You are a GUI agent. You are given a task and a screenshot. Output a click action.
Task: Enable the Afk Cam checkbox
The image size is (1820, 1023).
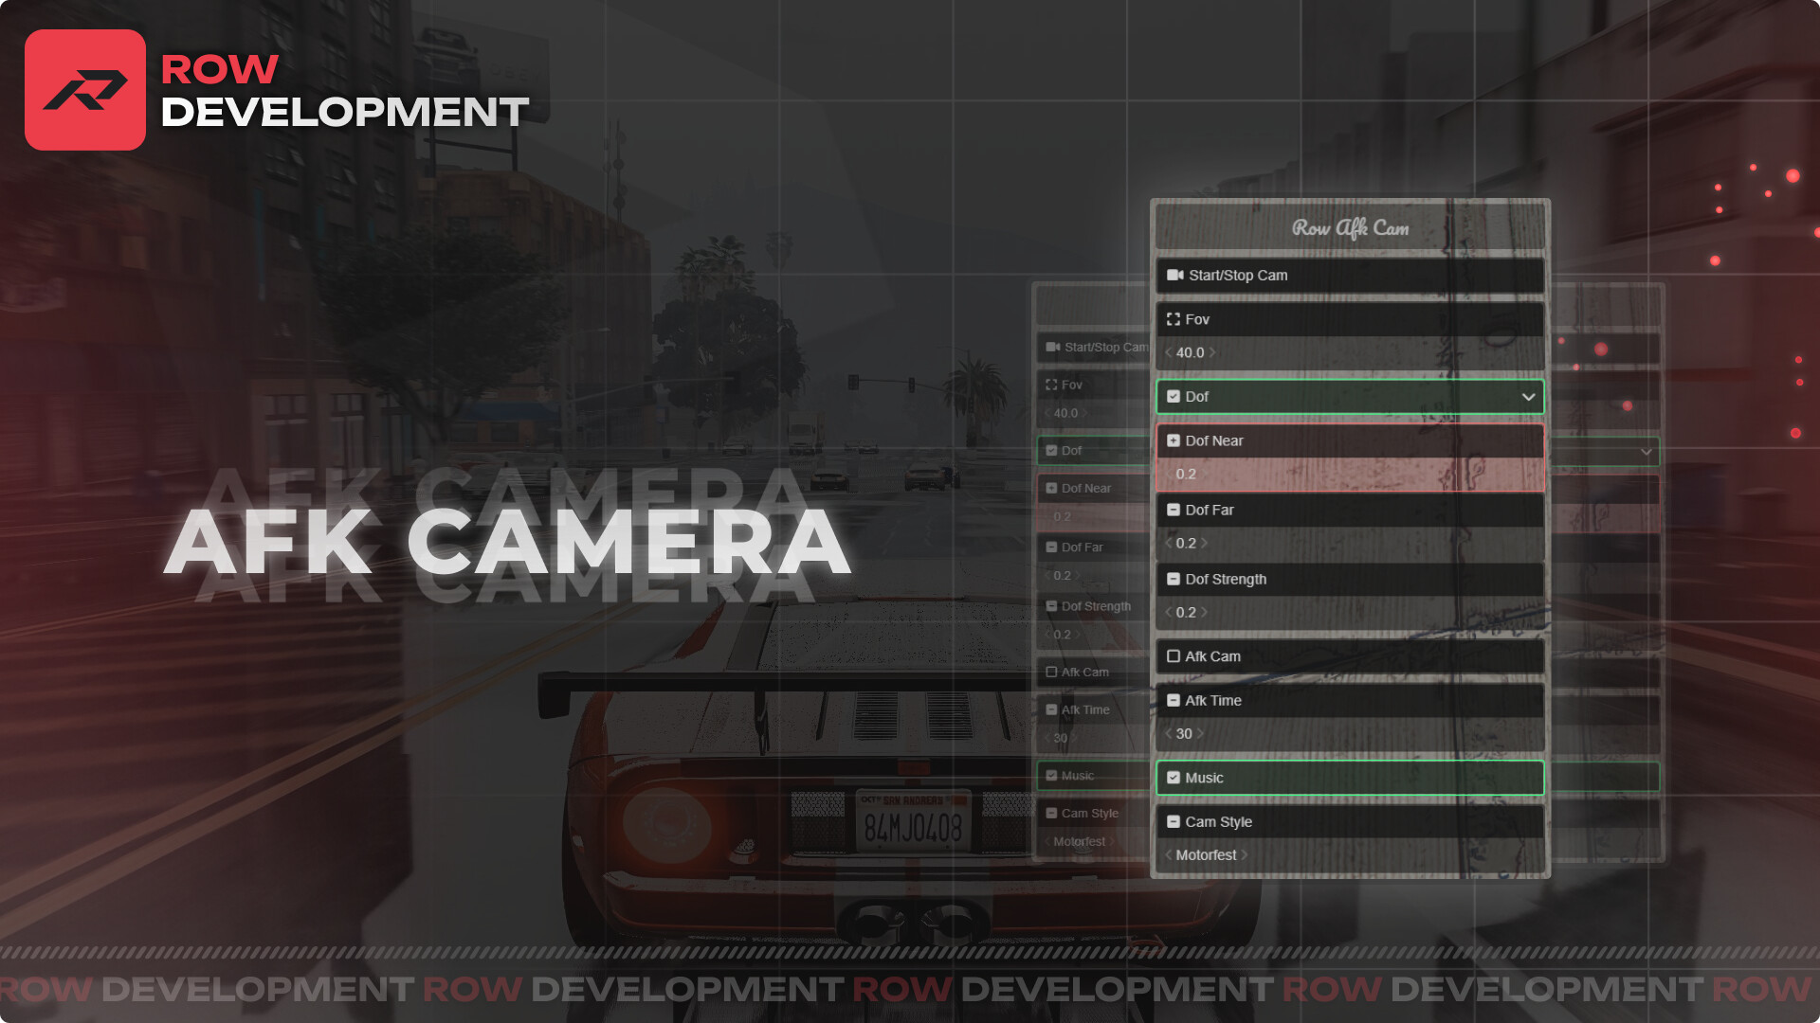pos(1174,655)
